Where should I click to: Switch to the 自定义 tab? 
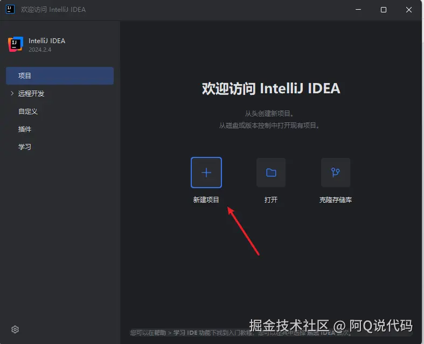pyautogui.click(x=28, y=112)
